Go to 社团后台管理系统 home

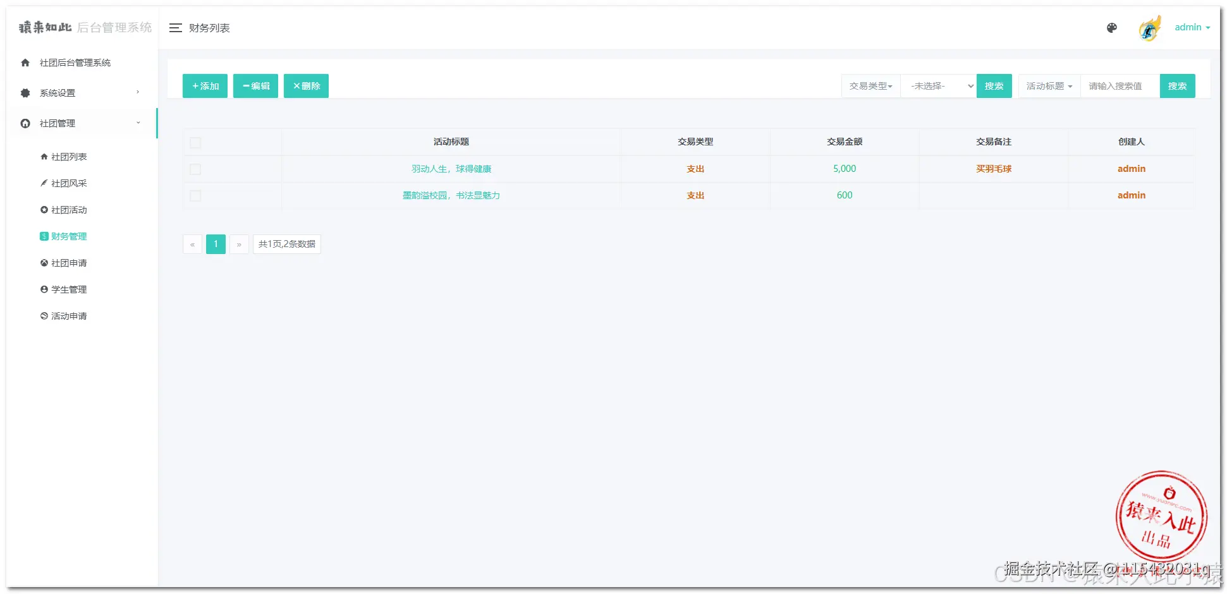(x=75, y=63)
